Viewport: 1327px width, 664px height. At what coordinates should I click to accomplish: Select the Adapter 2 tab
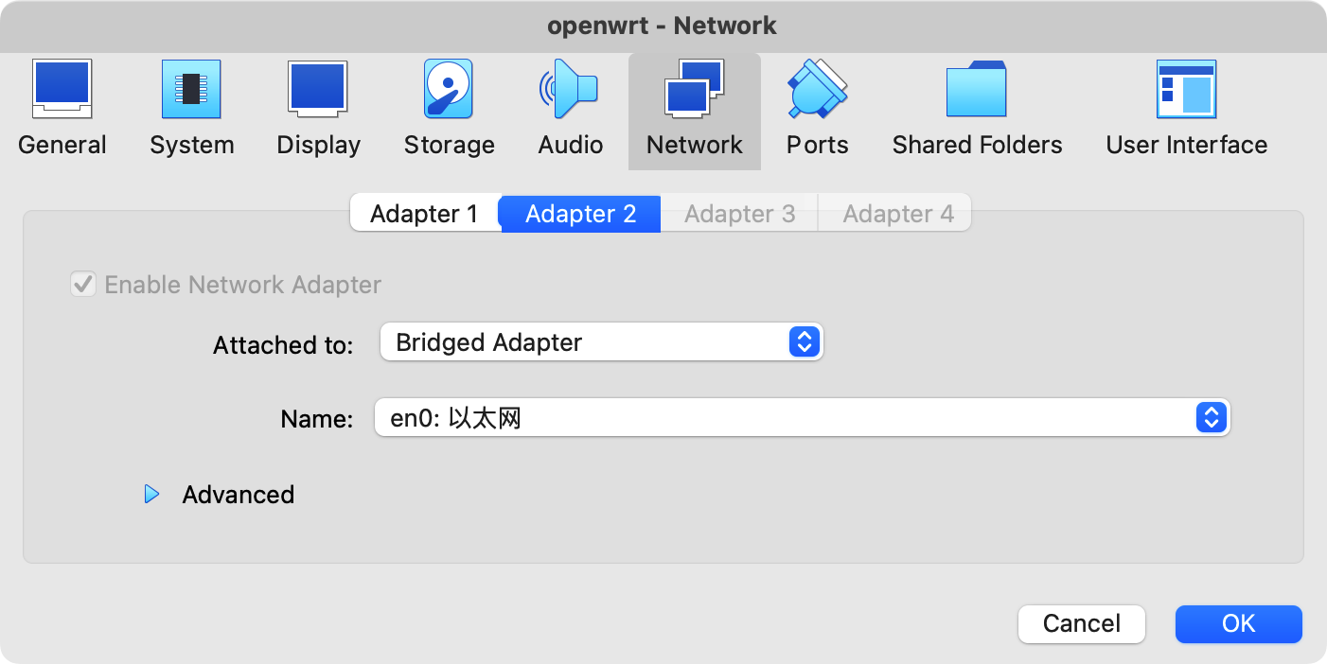pos(580,214)
